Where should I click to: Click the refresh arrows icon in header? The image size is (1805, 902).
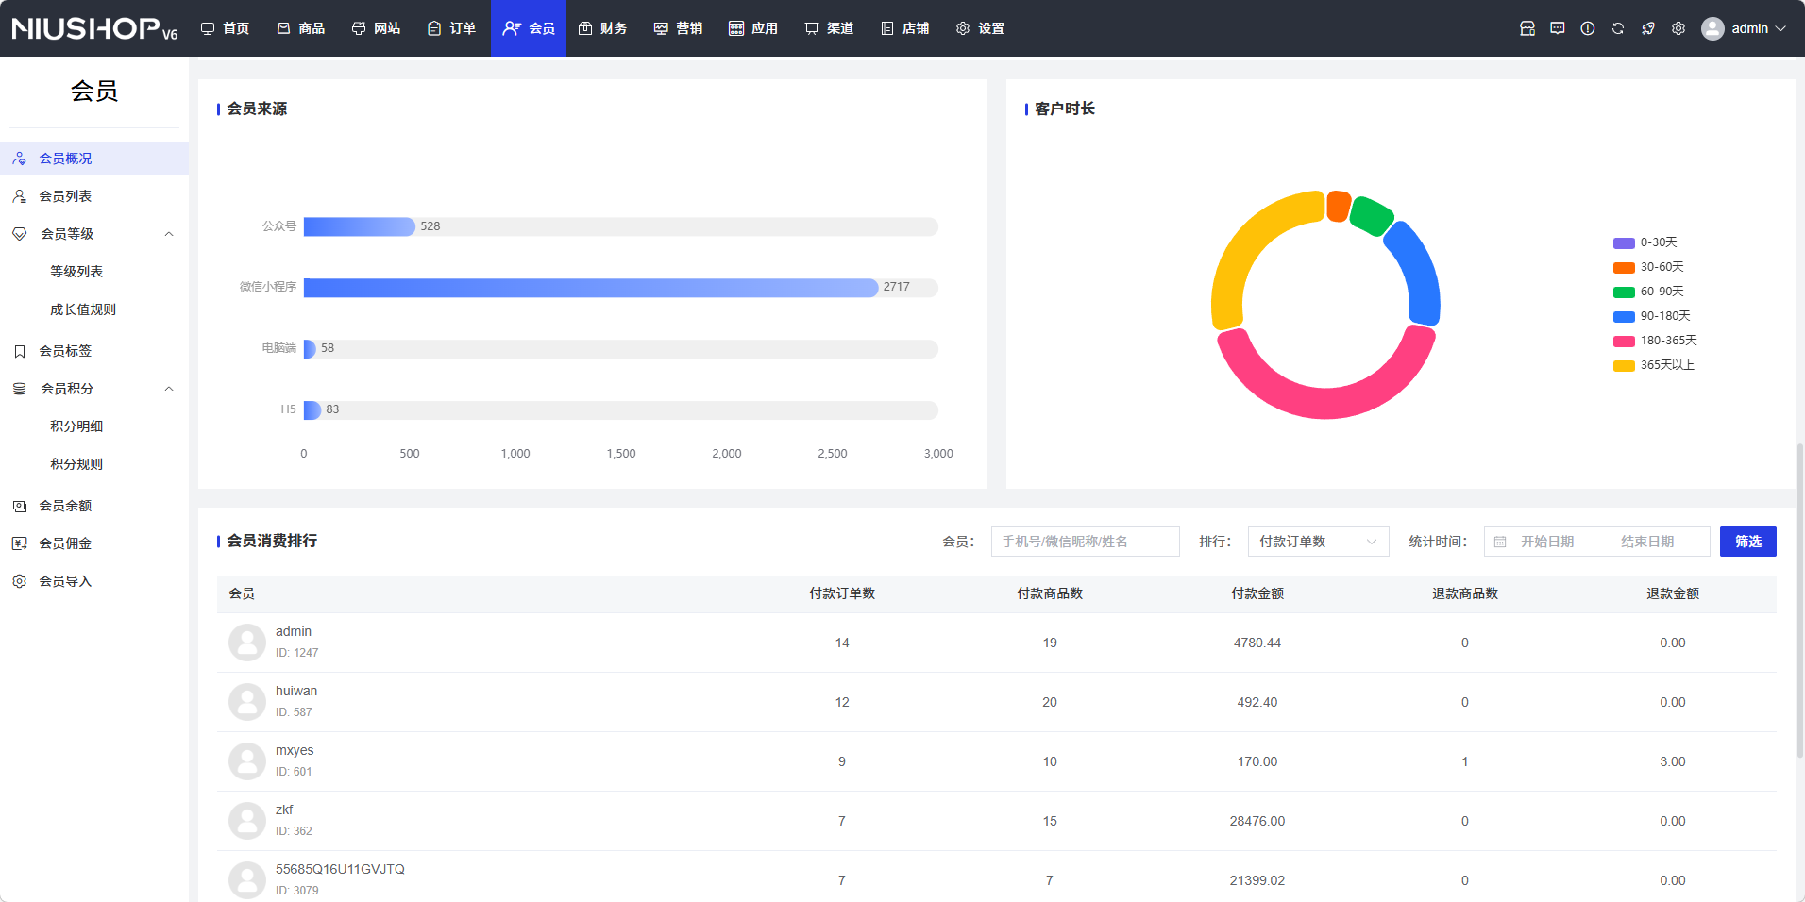(x=1617, y=28)
